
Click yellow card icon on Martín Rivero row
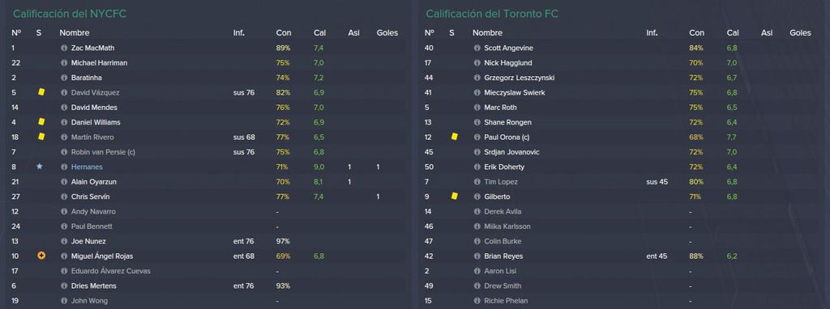(41, 137)
